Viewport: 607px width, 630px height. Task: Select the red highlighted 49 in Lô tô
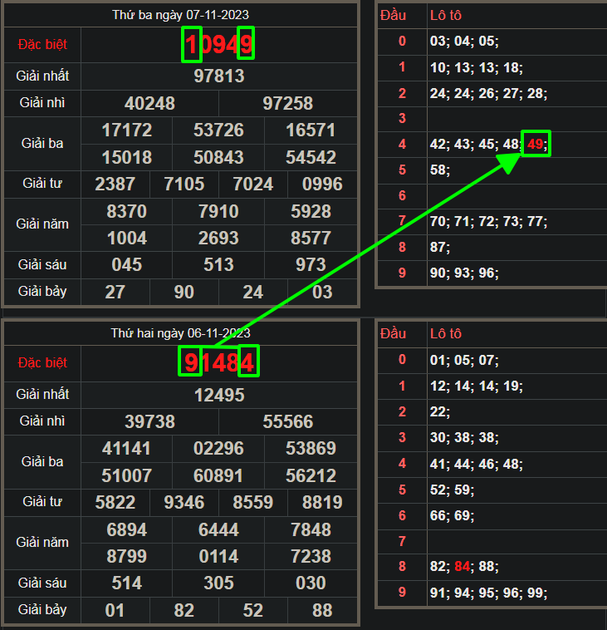tap(536, 145)
